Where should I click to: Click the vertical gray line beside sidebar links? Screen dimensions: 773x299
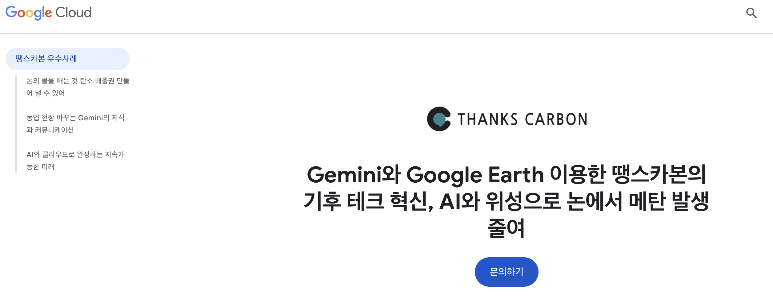coord(16,124)
